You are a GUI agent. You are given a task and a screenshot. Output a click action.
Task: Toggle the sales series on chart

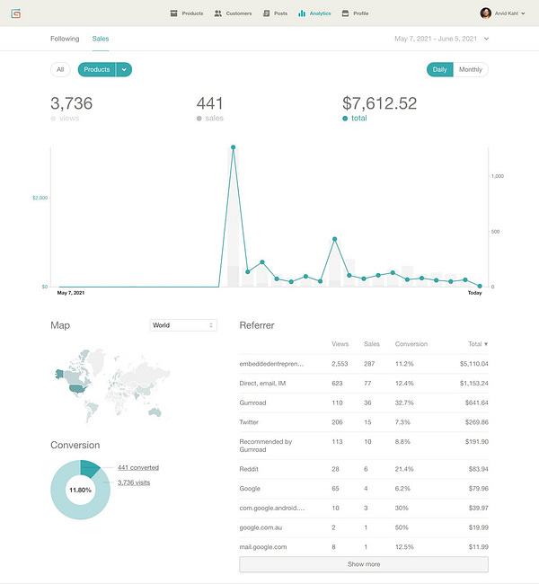click(x=210, y=118)
